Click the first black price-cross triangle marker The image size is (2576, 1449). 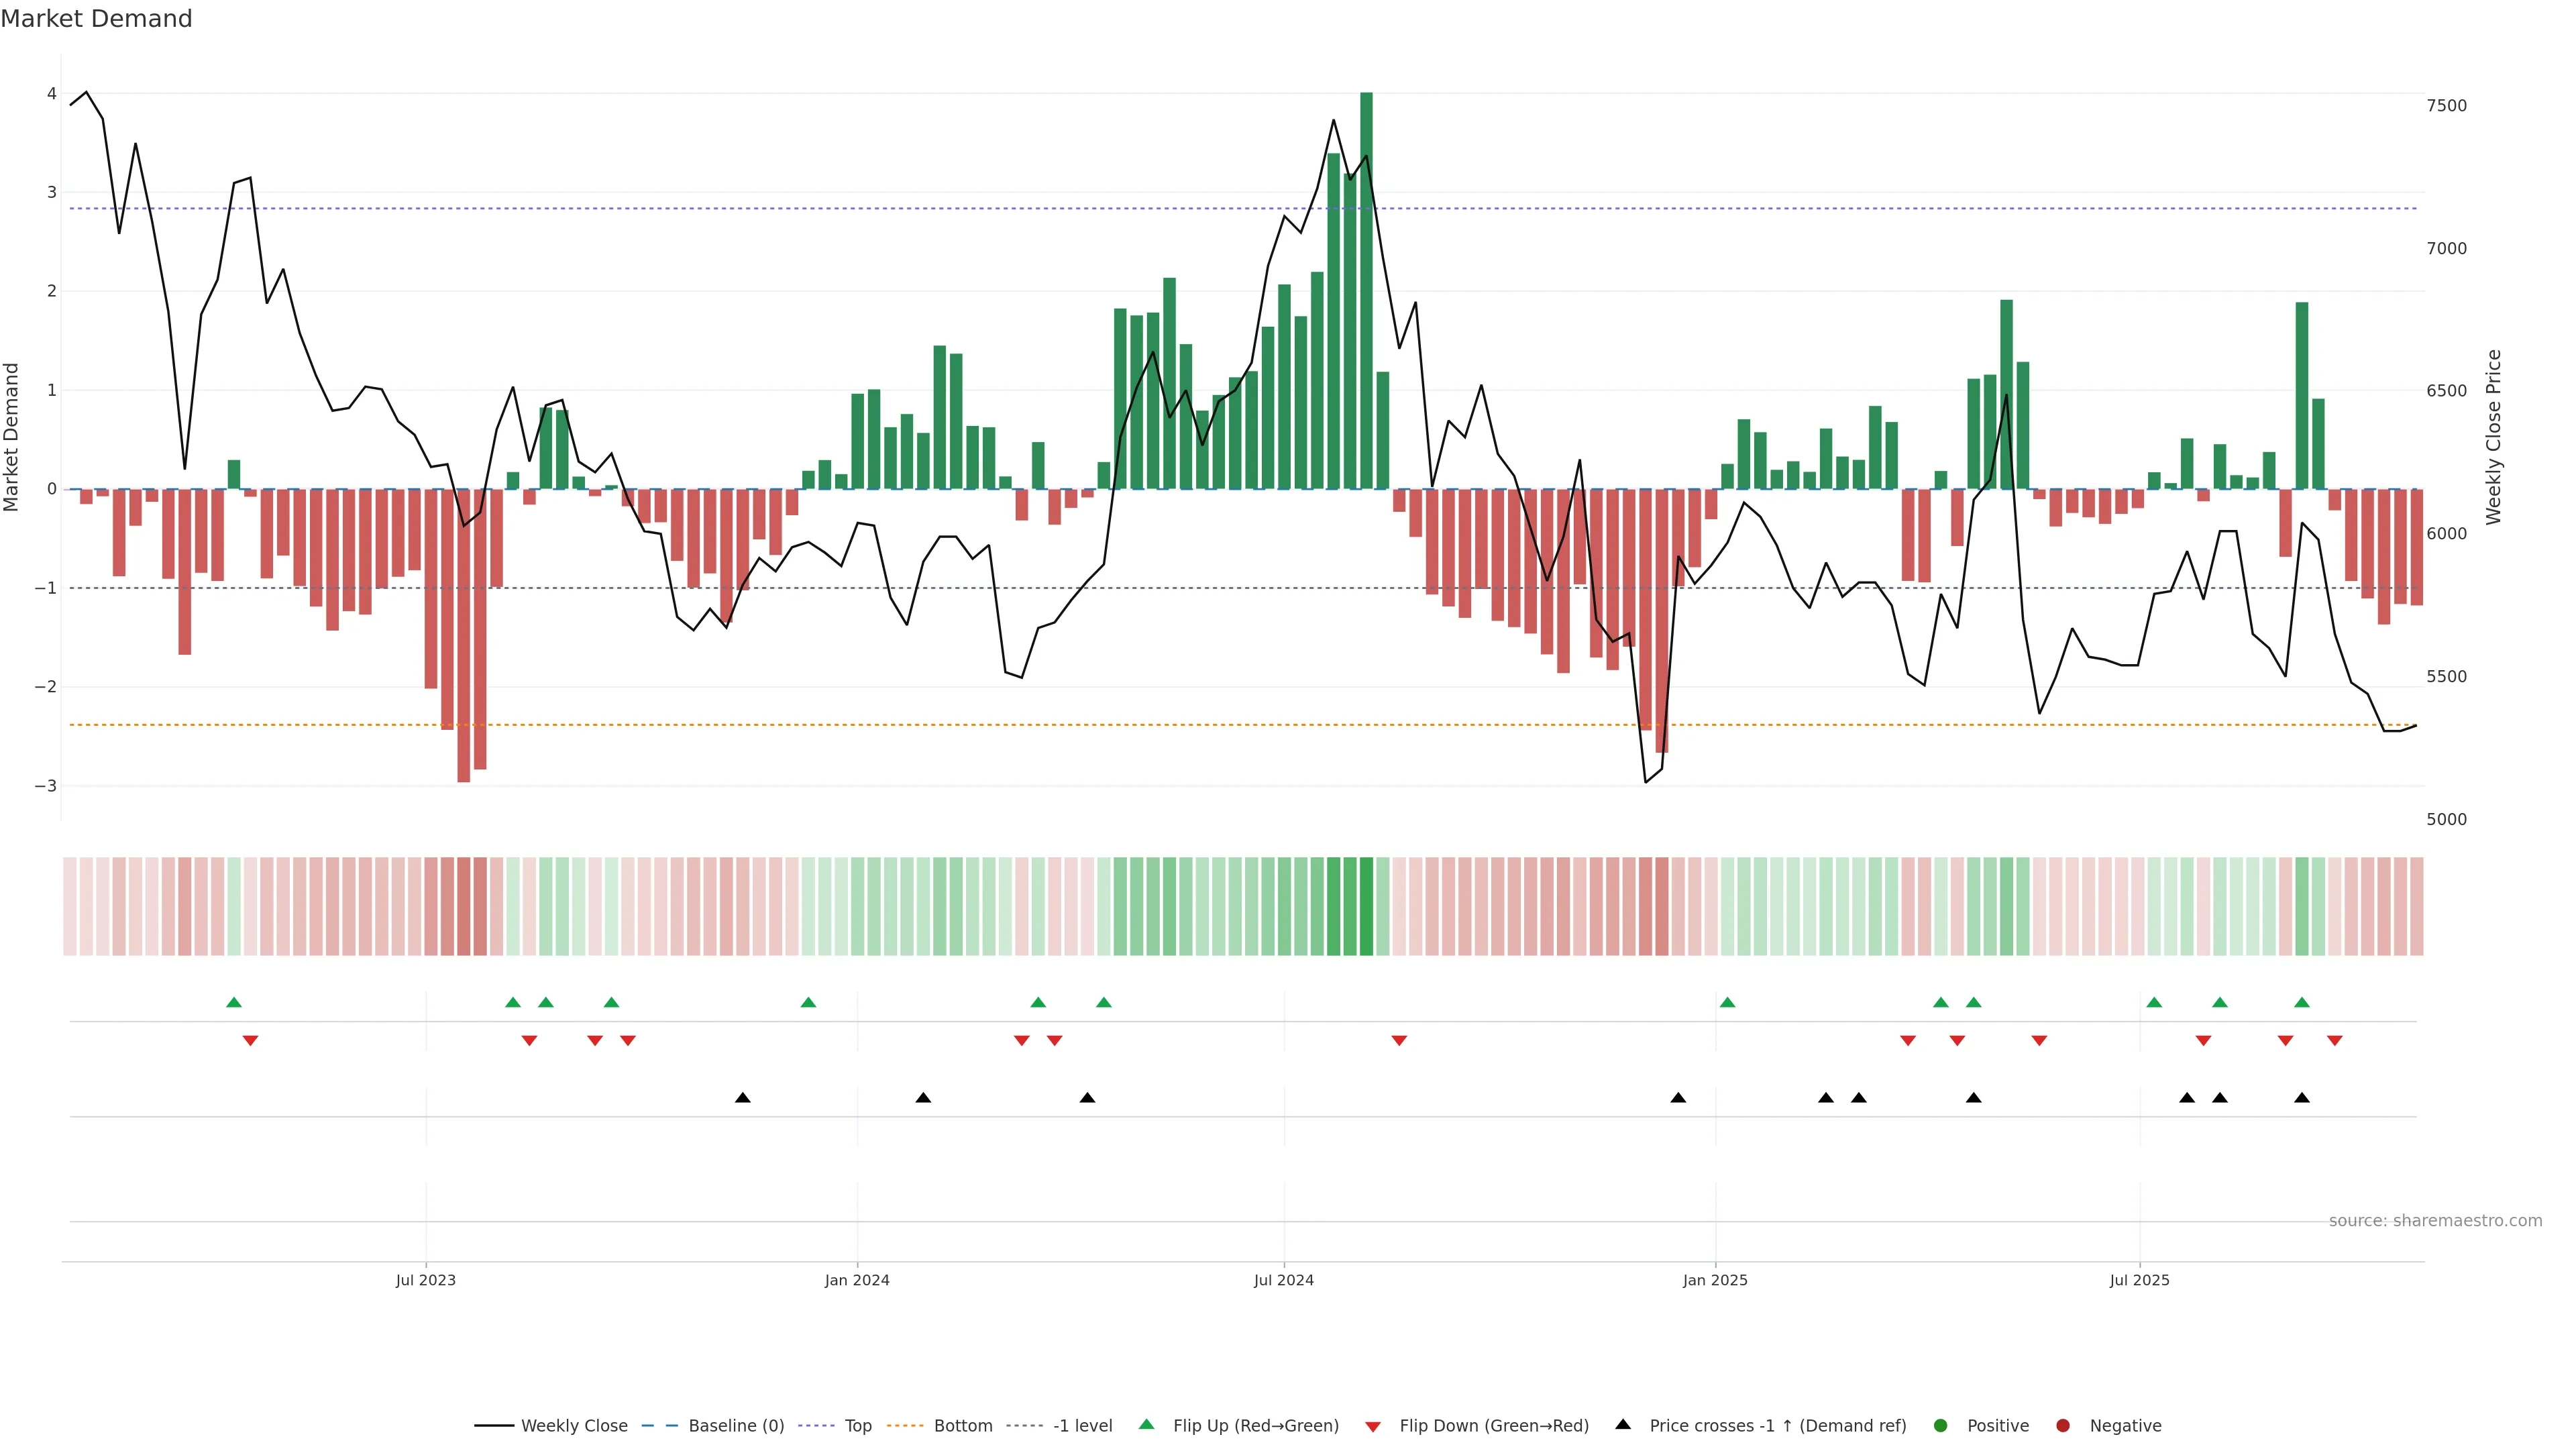click(743, 1098)
